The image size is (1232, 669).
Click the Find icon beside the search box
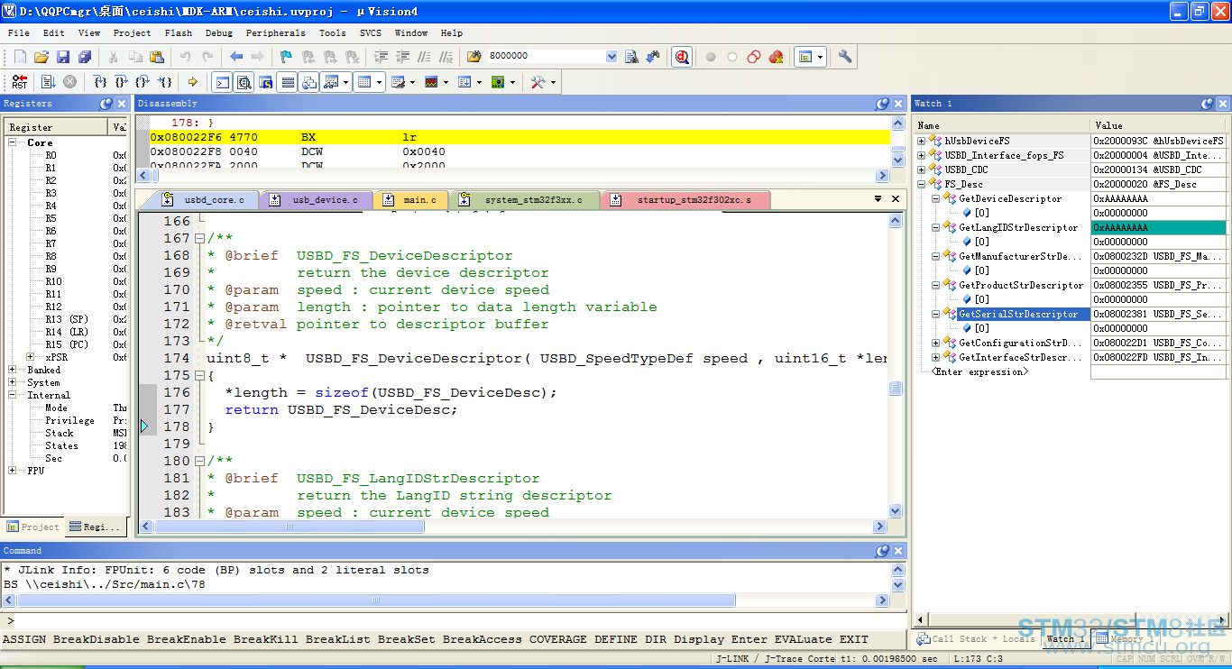pos(631,57)
